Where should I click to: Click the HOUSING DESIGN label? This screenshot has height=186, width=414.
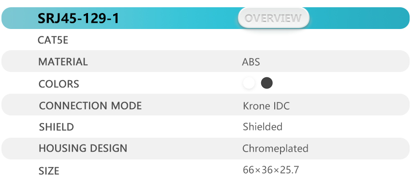83,148
